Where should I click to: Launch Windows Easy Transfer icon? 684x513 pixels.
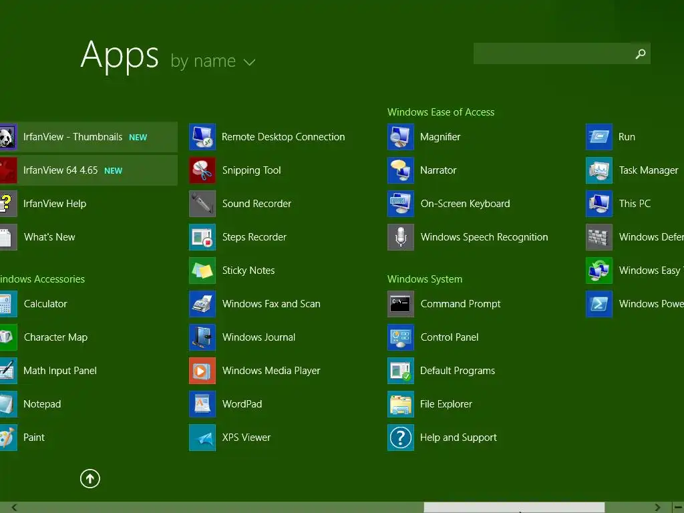point(599,271)
